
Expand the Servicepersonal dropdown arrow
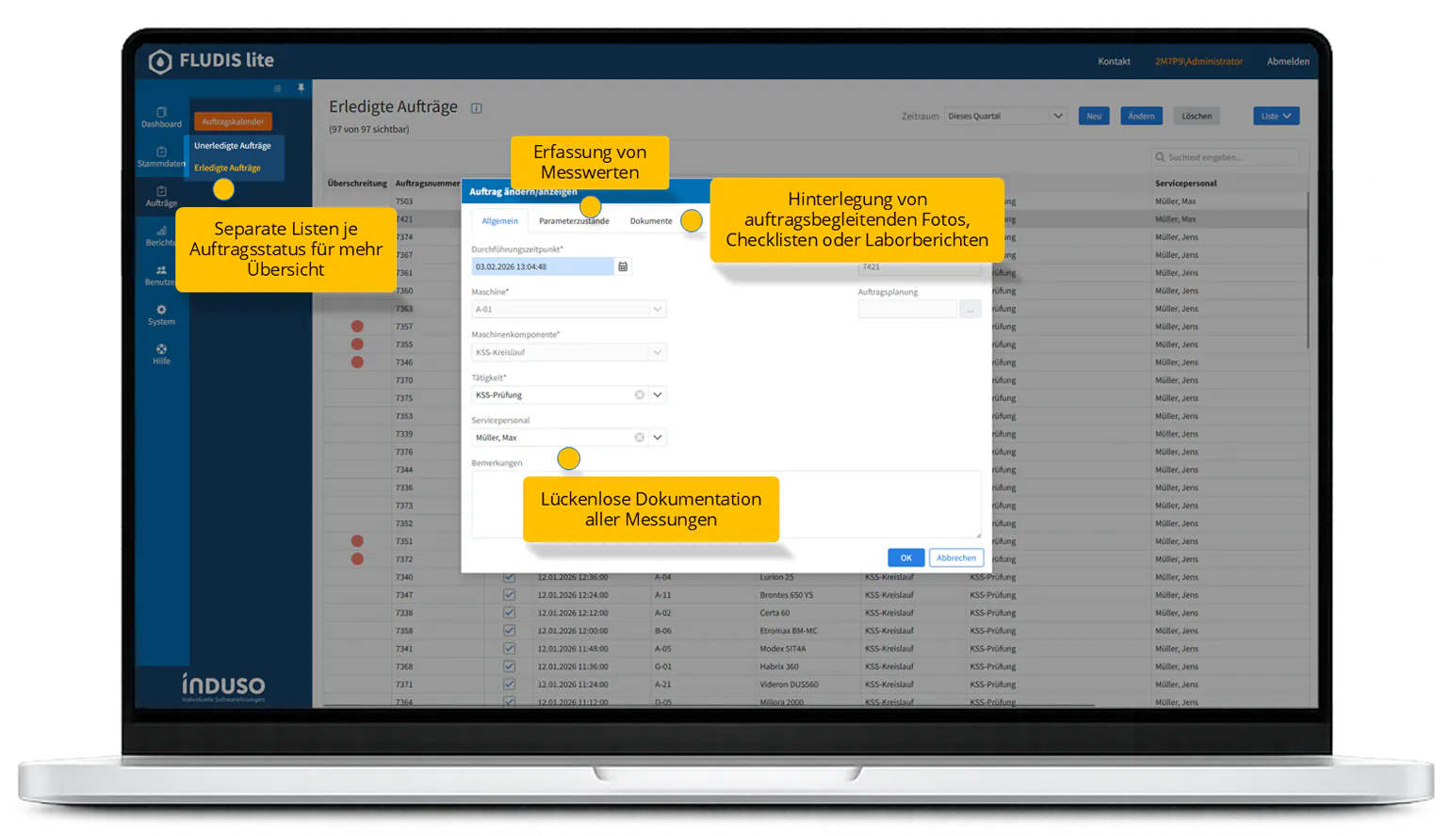point(658,438)
